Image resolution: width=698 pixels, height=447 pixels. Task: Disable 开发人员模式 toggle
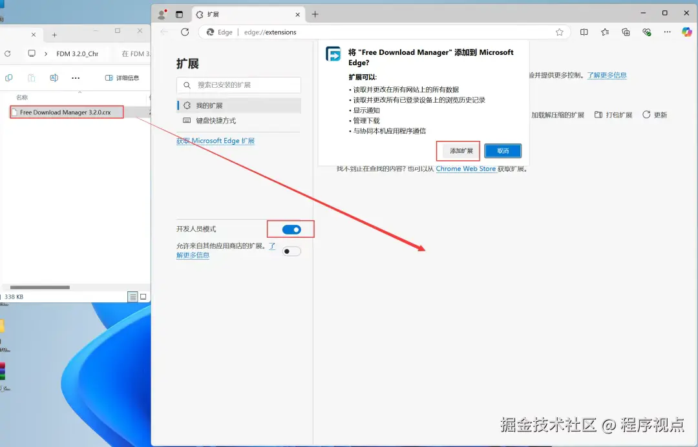[x=290, y=229]
